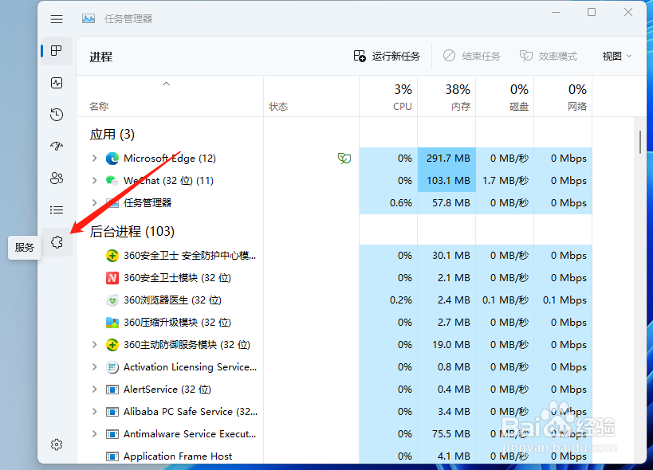Click the Task Manager title bar app icon

click(89, 18)
